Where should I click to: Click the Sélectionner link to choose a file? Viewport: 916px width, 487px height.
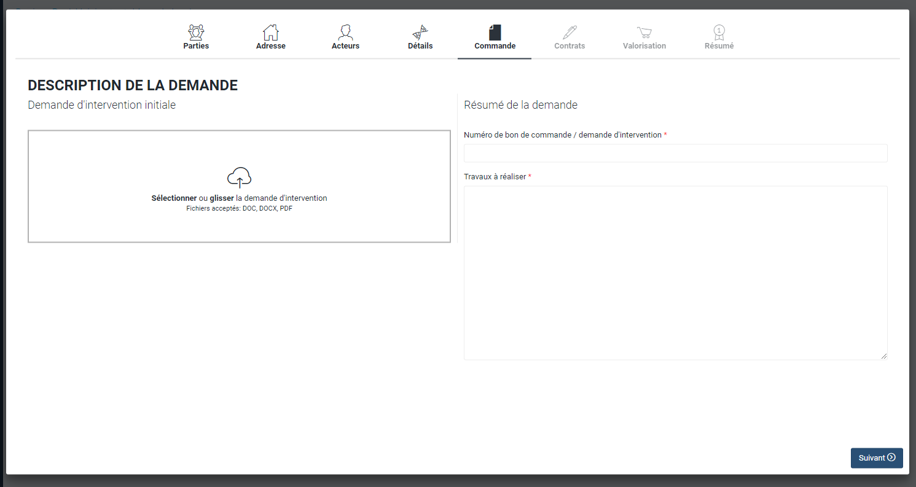pos(174,198)
